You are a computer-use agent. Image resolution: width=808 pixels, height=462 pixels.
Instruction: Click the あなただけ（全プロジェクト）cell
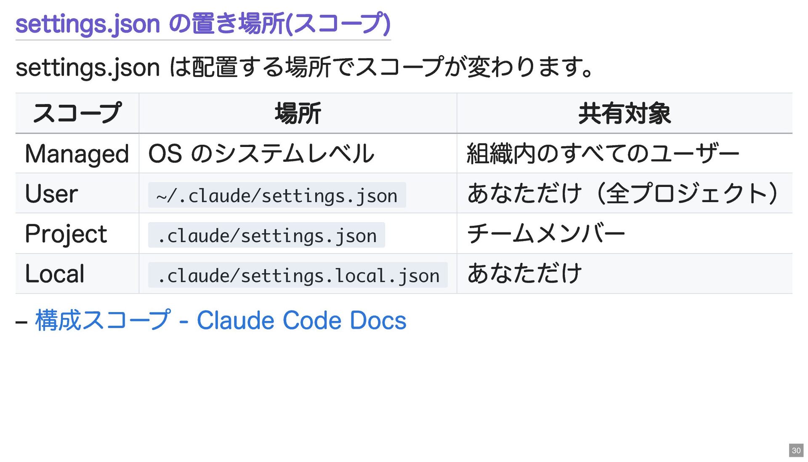point(622,194)
